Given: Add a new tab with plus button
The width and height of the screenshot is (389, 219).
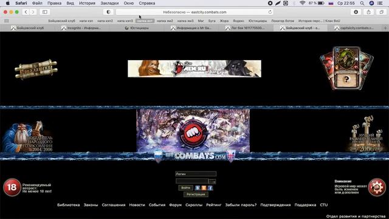Looking at the screenshot, I should pos(385,28).
